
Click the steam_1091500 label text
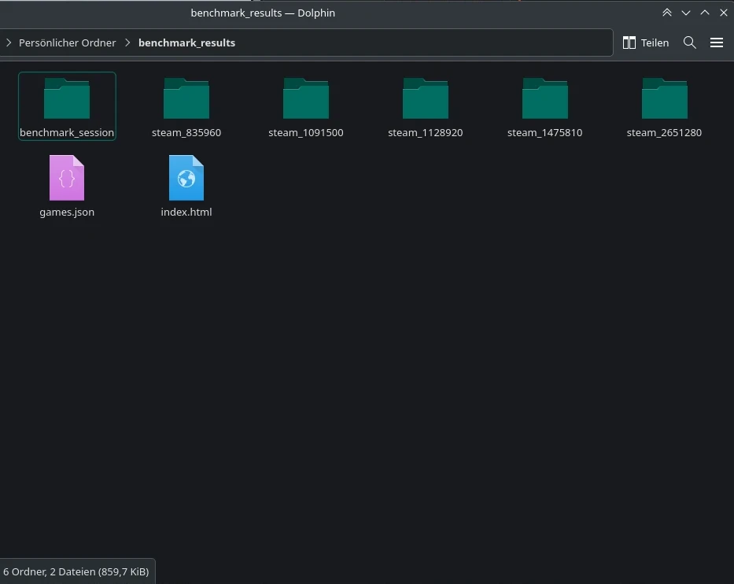point(306,132)
